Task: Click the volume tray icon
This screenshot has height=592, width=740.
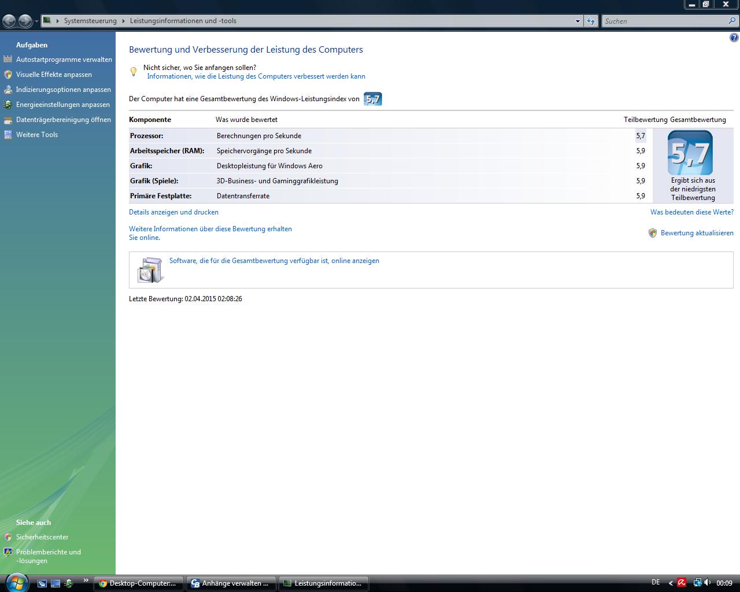Action: pos(708,583)
